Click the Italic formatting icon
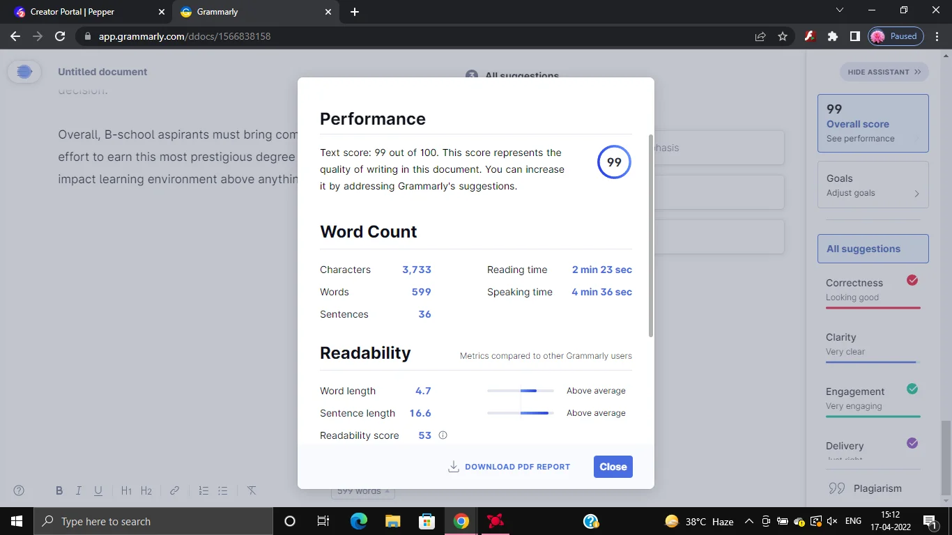Screen dimensions: 952x535 pyautogui.click(x=79, y=491)
